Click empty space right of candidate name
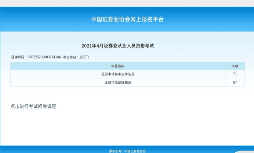This screenshot has width=254, height=153. (165, 57)
